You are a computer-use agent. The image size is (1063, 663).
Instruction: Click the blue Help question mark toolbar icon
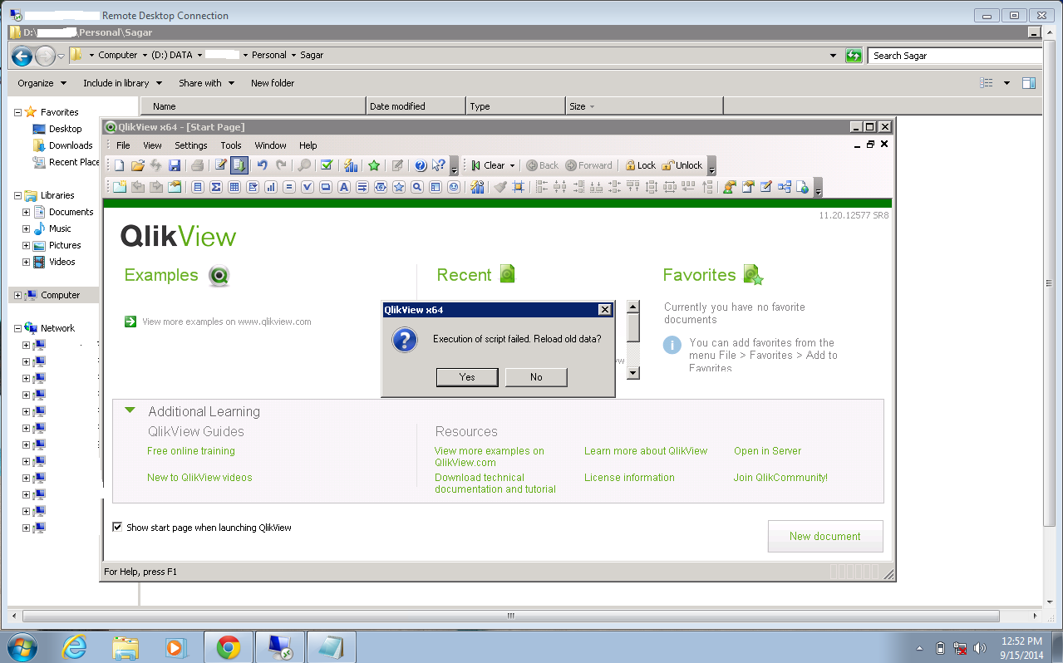pyautogui.click(x=421, y=165)
